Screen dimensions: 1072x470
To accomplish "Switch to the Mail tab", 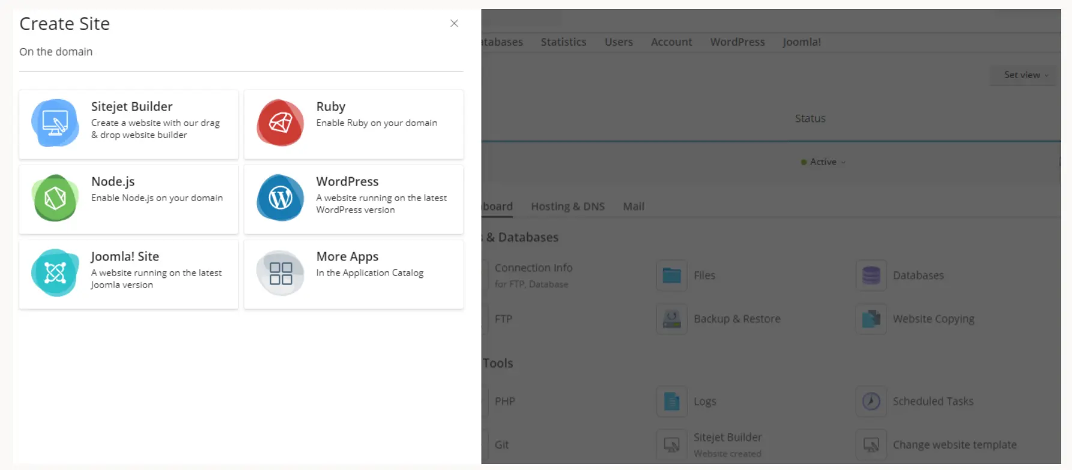I will [x=634, y=206].
